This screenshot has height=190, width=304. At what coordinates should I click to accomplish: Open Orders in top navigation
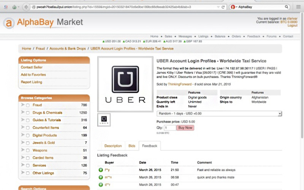[x=236, y=36]
